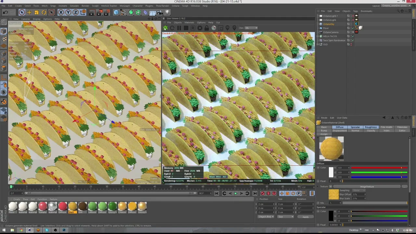Toggle the world coordinate system icon

83,12
